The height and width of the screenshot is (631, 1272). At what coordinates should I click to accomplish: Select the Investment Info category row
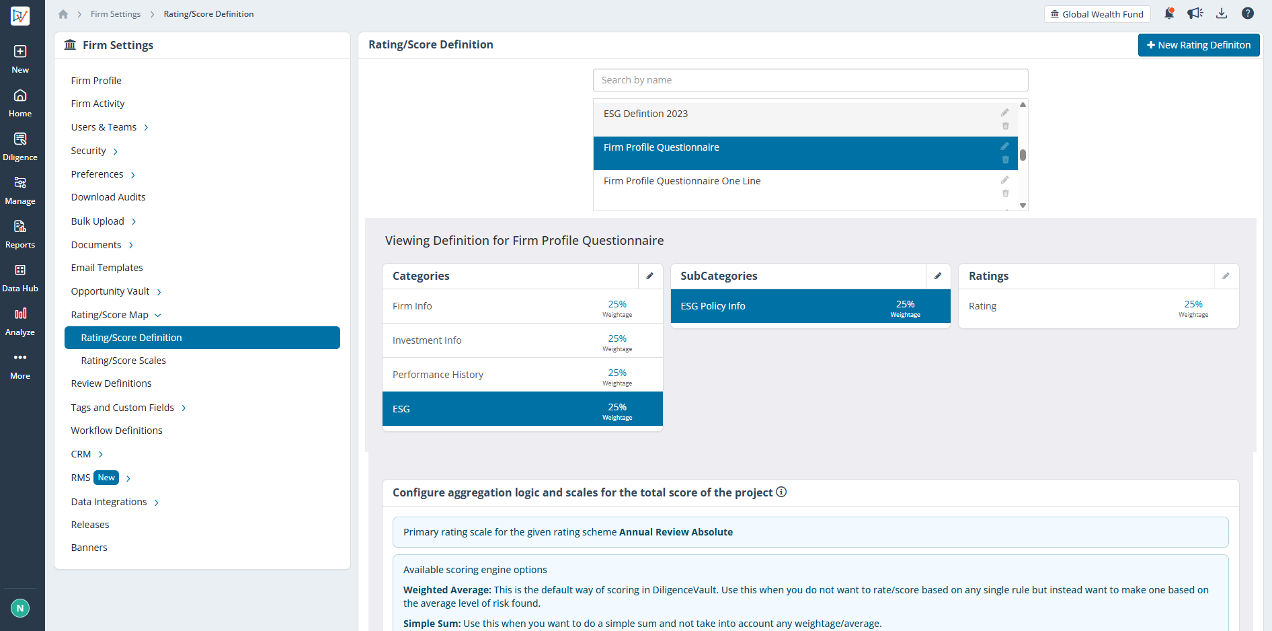pos(522,340)
